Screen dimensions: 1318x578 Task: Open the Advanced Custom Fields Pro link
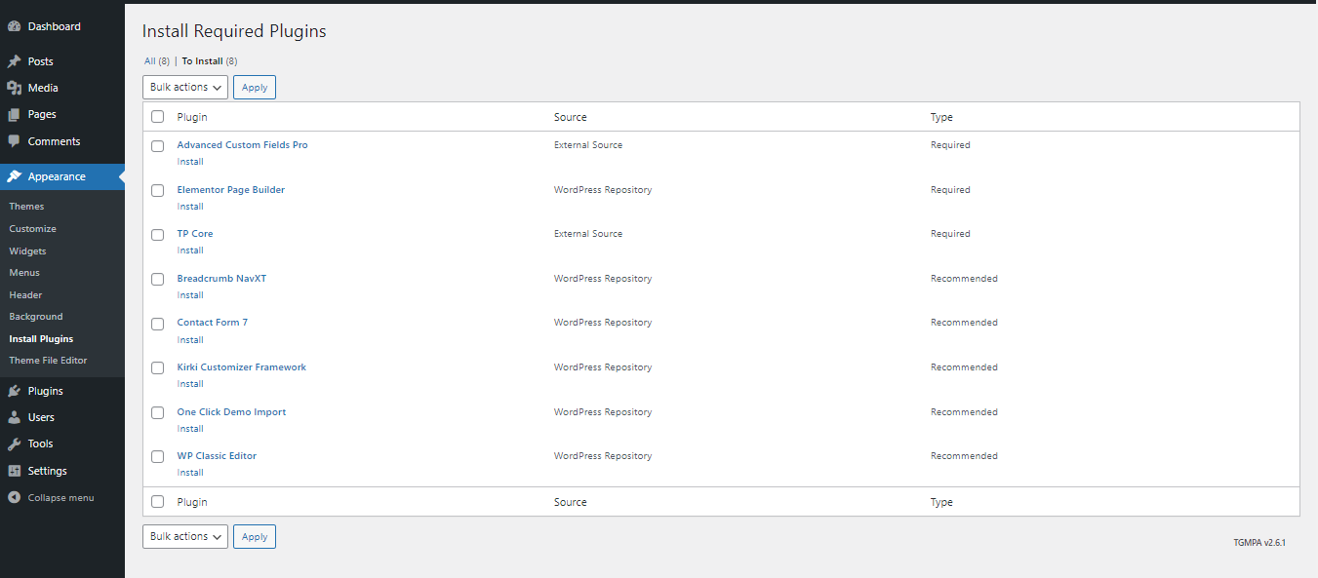point(242,145)
